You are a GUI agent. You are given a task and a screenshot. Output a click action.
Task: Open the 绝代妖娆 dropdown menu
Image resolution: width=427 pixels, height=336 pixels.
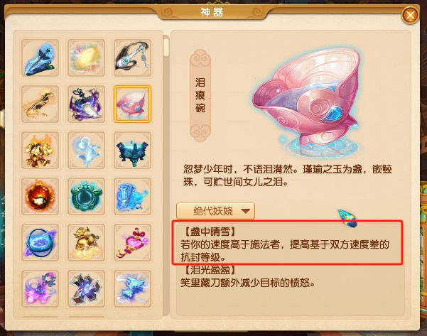[216, 211]
